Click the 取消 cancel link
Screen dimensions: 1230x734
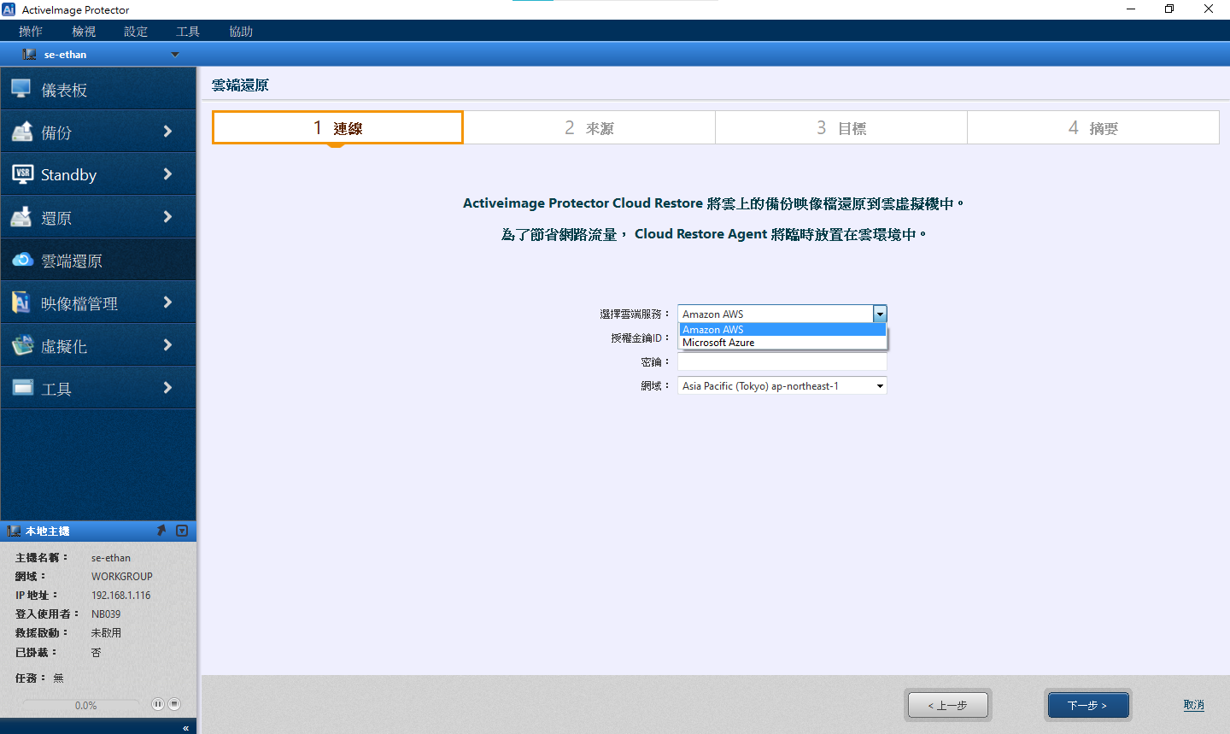(x=1193, y=705)
